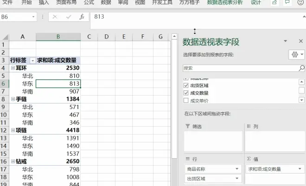Image resolution: width=306 pixels, height=186 pixels.
Task: Expand the formula bar with the chevron
Action: 304,17
